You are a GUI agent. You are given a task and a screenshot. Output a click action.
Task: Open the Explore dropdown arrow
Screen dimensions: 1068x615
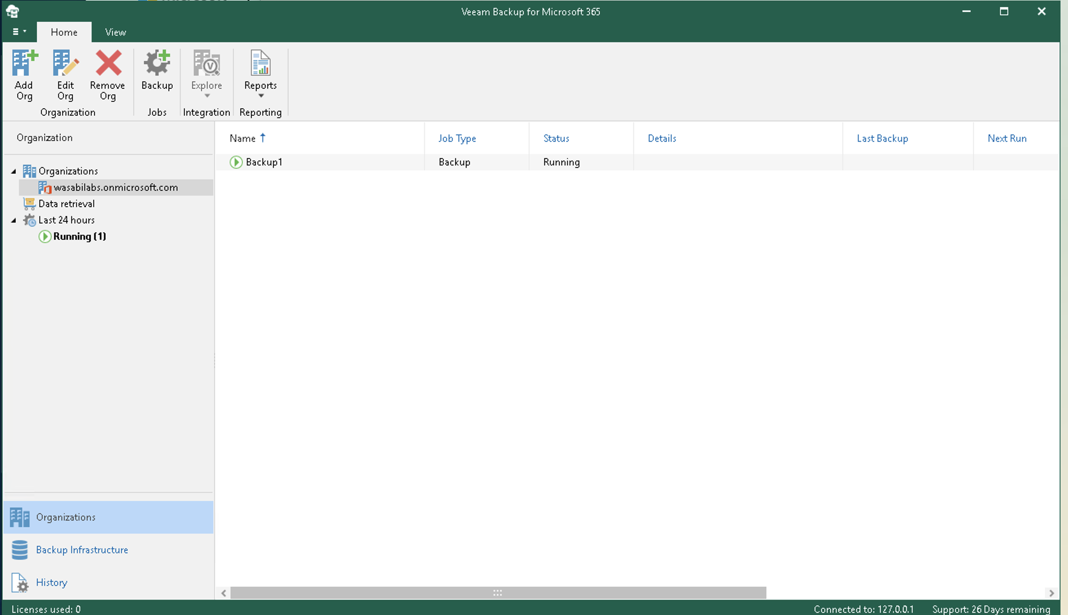coord(207,96)
